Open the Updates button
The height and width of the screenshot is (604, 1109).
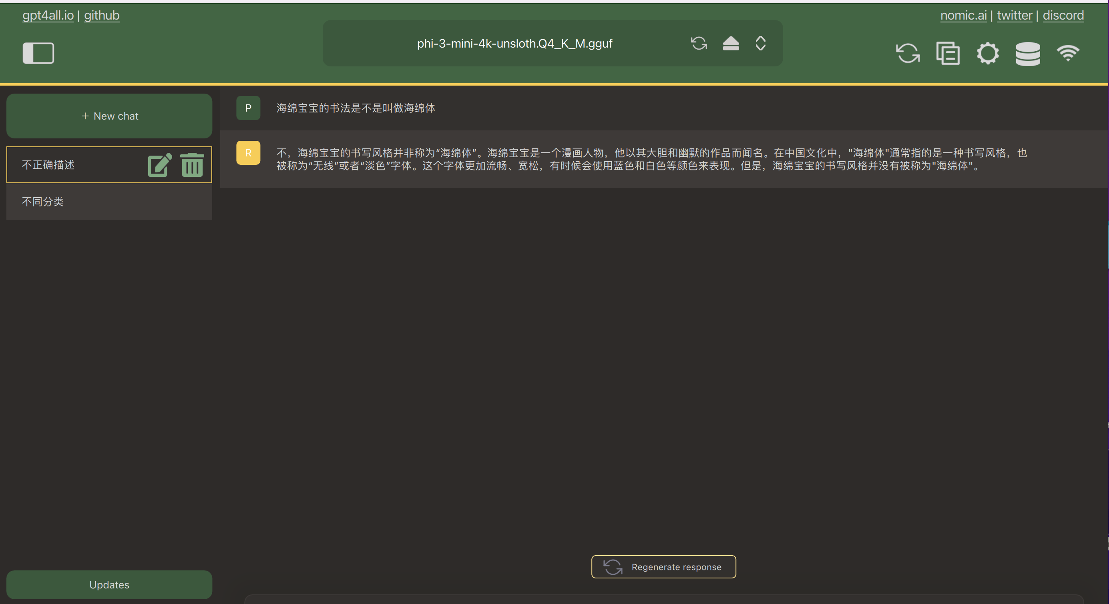[109, 584]
